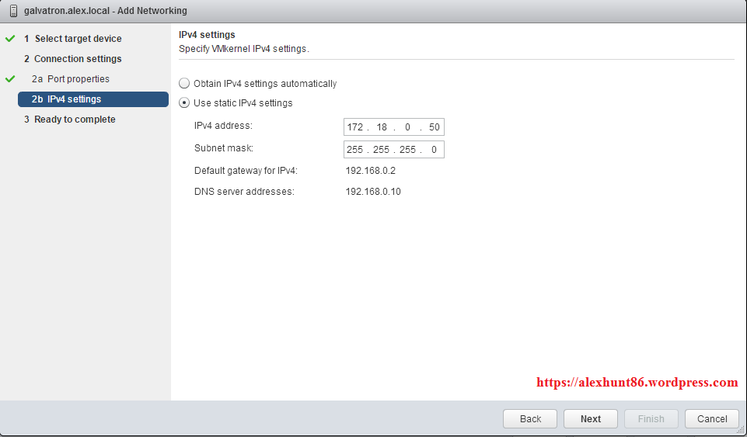Click the IPv4 address first octet 172

coord(355,127)
